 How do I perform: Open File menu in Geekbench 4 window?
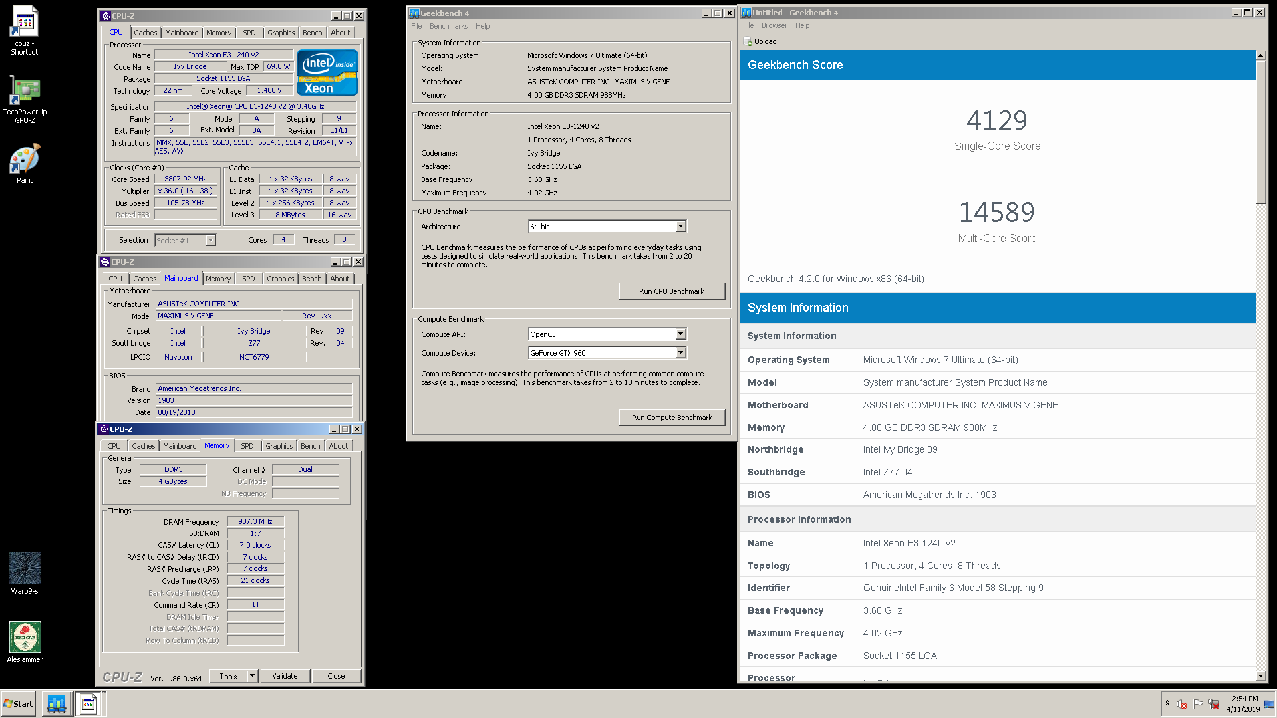point(416,26)
